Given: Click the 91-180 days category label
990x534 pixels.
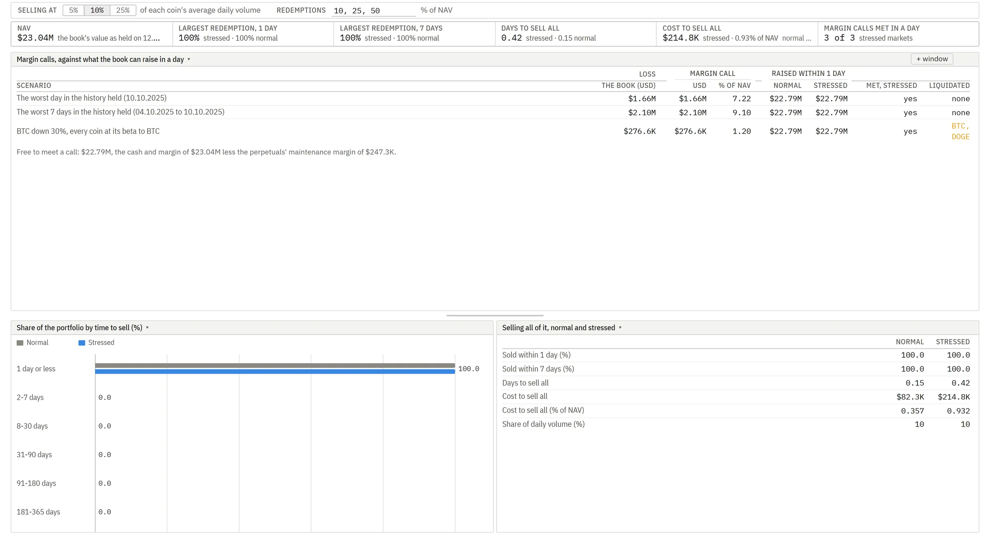Looking at the screenshot, I should pos(36,483).
